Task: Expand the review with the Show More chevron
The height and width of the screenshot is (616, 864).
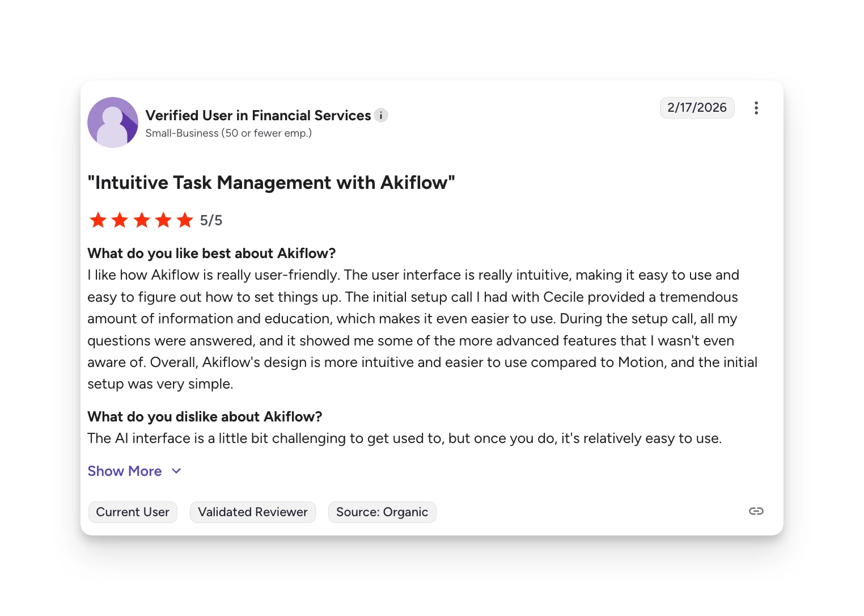Action: [176, 471]
